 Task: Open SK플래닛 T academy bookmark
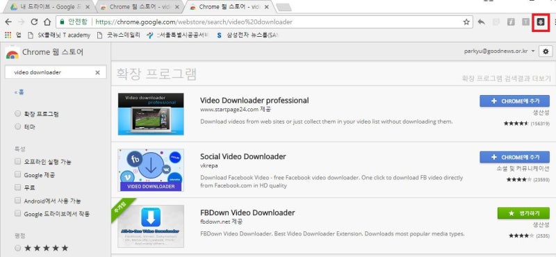point(59,35)
